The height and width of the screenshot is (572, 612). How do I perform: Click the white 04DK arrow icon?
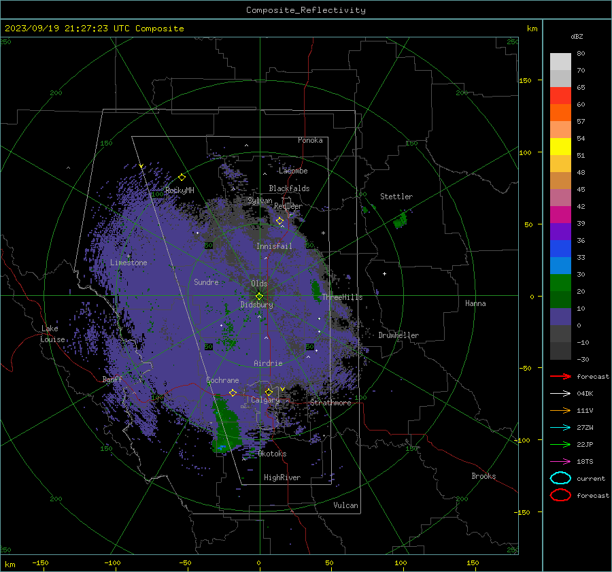click(x=560, y=393)
